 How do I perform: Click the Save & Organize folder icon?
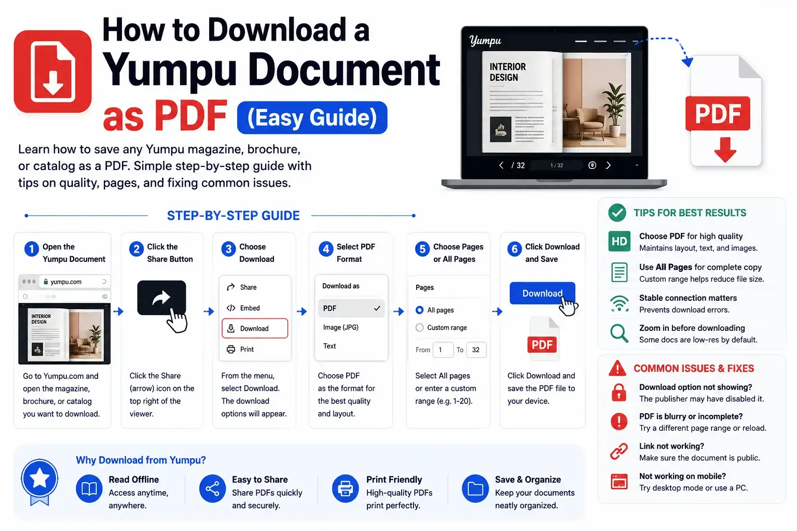[x=475, y=488]
